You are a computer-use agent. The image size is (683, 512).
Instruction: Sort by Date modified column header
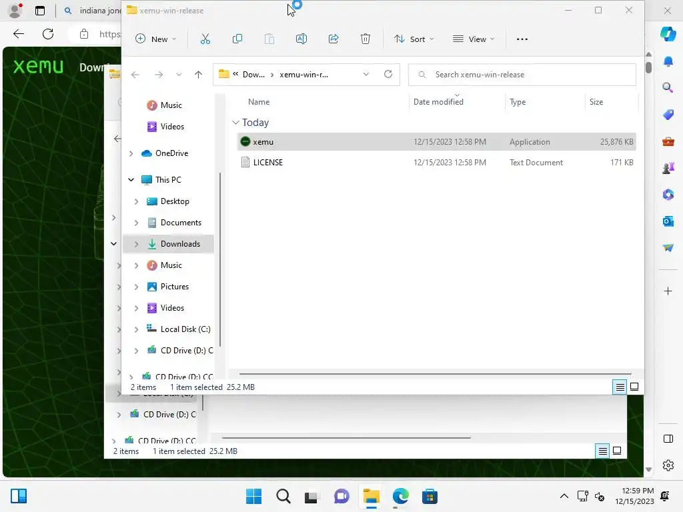click(x=438, y=102)
